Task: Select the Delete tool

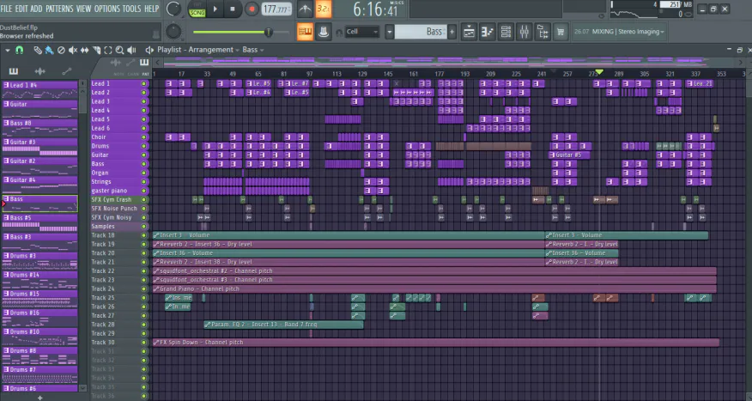Action: tap(61, 50)
